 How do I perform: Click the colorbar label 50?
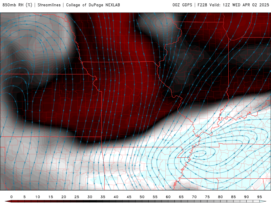point(142,197)
